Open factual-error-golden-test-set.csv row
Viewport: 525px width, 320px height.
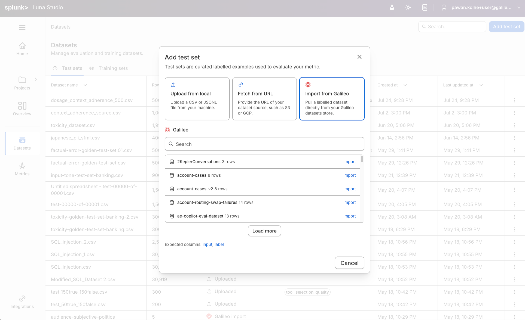click(x=88, y=163)
